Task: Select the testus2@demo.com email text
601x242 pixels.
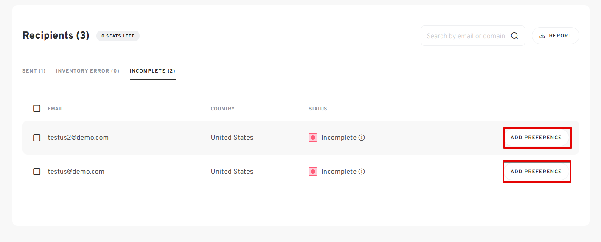Action: pos(78,138)
